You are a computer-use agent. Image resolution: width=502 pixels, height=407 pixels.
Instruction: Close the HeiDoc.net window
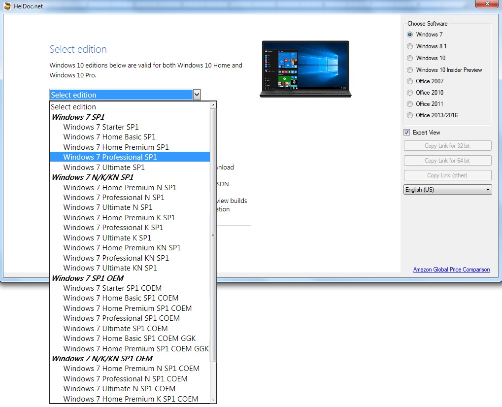[487, 3]
